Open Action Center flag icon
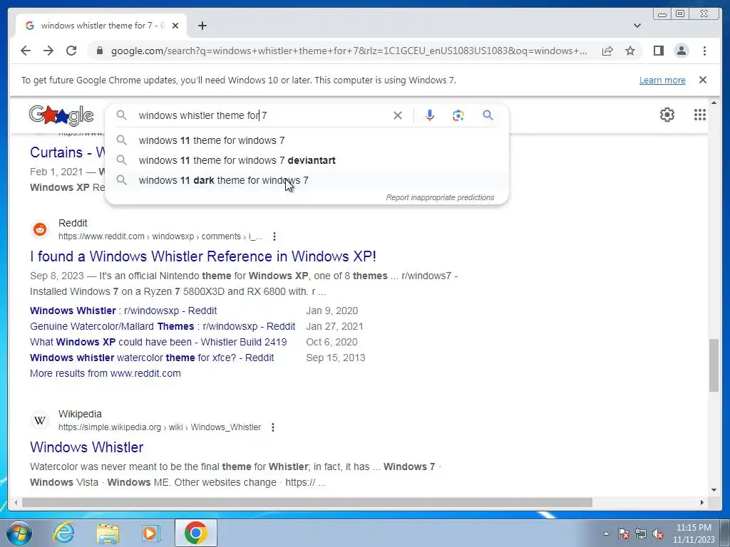This screenshot has height=547, width=730. (624, 533)
